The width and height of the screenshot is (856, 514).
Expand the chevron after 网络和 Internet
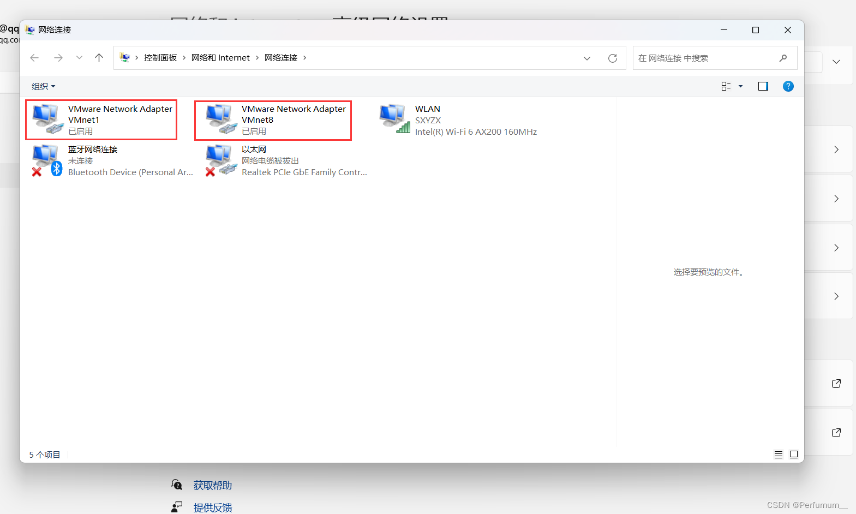(257, 58)
